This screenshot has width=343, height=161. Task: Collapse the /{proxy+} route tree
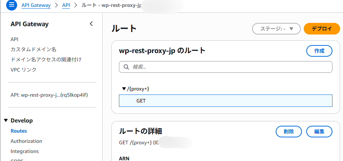124,89
